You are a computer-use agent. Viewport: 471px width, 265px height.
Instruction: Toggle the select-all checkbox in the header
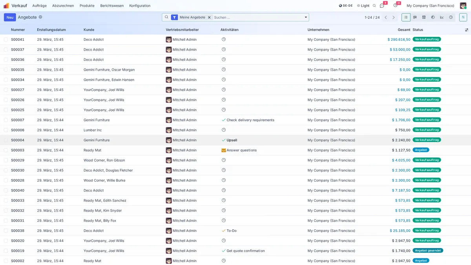5,29
